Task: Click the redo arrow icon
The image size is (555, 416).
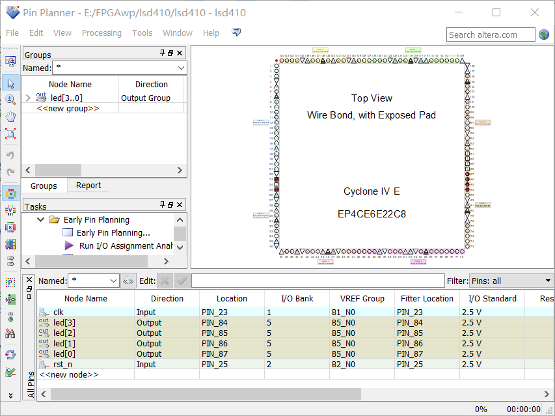Action: [10, 172]
